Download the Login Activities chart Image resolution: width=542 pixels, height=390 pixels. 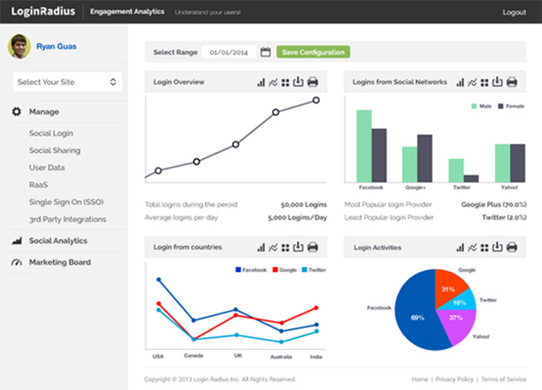point(497,247)
